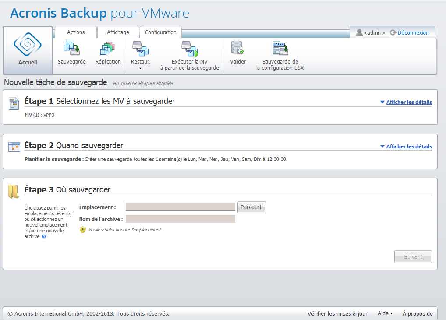446x320 pixels.
Task: Click the Acronis copyright text
Action: click(x=88, y=314)
